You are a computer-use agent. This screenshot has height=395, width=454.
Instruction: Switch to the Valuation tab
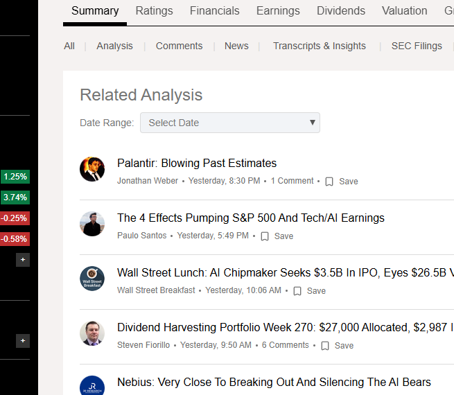pos(405,11)
